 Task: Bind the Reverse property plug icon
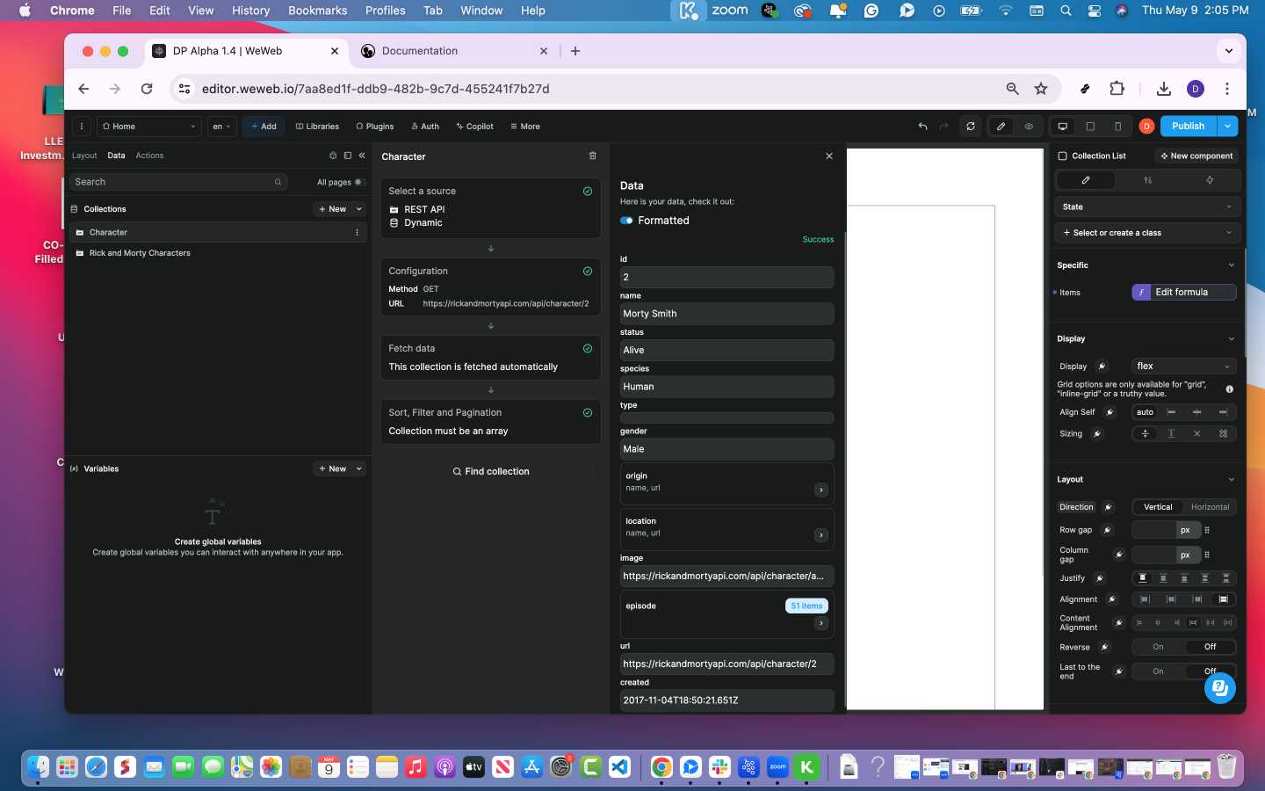(x=1104, y=648)
